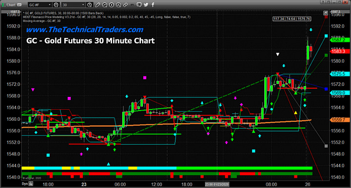Click the symbol link chain icon

coord(125,5)
